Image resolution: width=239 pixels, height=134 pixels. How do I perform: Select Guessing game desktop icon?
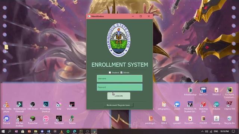click(216, 120)
